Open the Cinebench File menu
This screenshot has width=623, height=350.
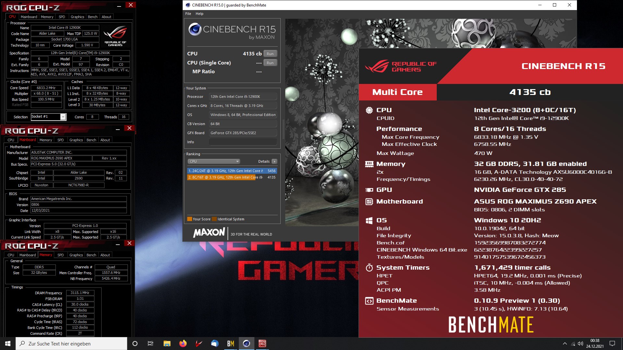click(188, 14)
